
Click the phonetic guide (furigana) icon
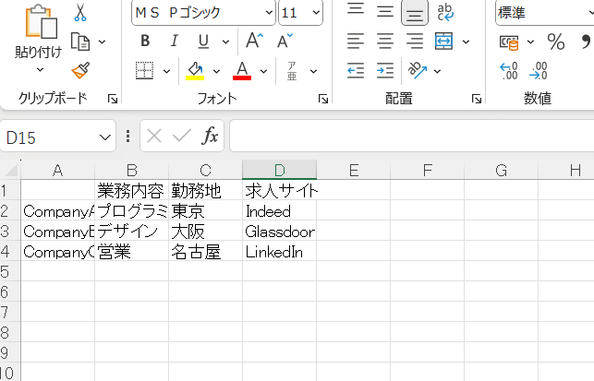pos(292,71)
